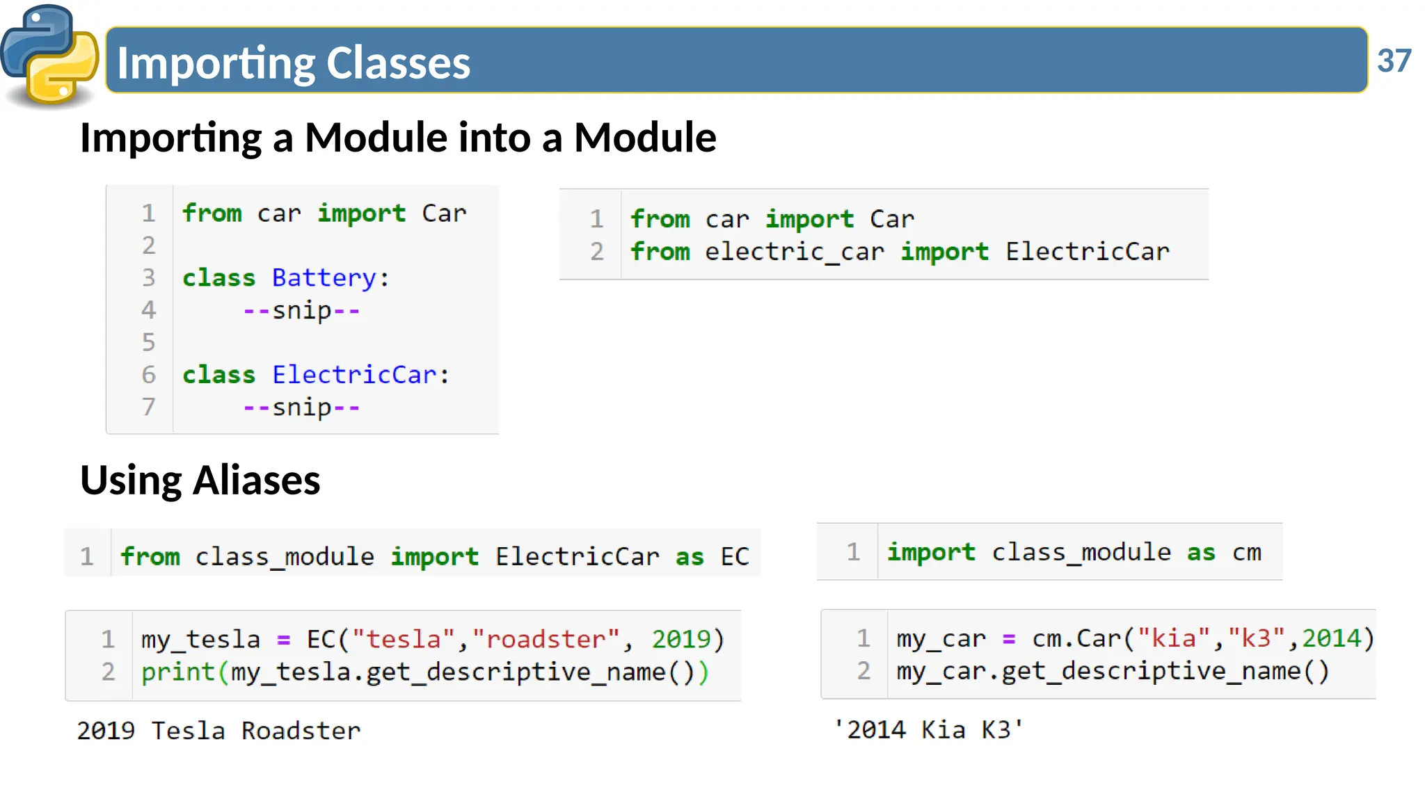The width and height of the screenshot is (1425, 801).
Task: Click 'my_car.get_descriptive_name()' code line
Action: click(x=1113, y=670)
